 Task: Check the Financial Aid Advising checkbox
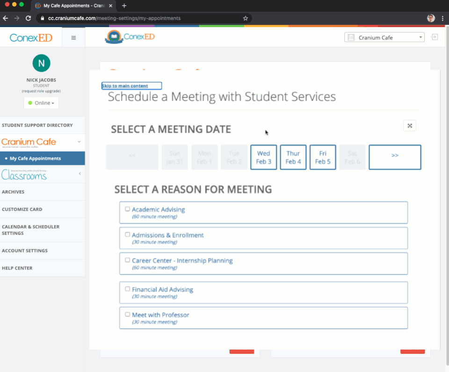click(x=127, y=289)
